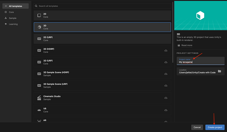This screenshot has height=132, width=227.
Task: Select the 3D (URP) template
Action: (102, 62)
